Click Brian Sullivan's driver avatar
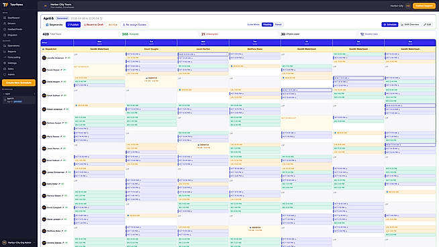The width and height of the screenshot is (439, 247). pyautogui.click(x=44, y=160)
